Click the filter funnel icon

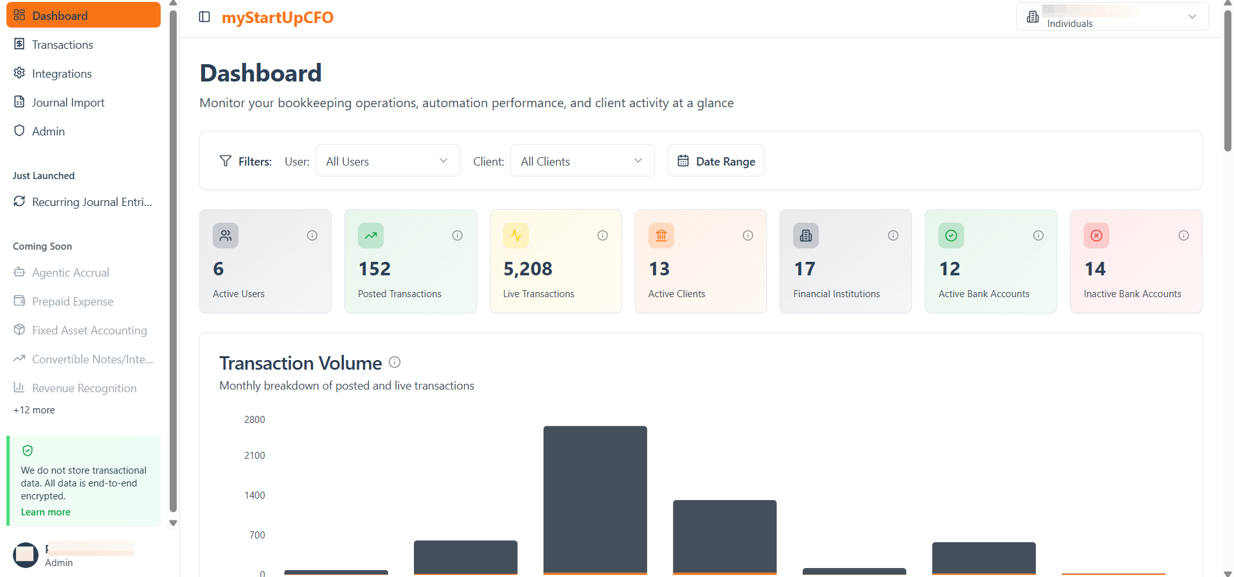click(x=226, y=161)
